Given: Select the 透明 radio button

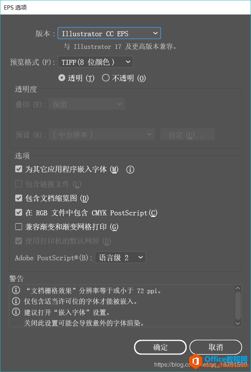Looking at the screenshot, I should tap(61, 78).
